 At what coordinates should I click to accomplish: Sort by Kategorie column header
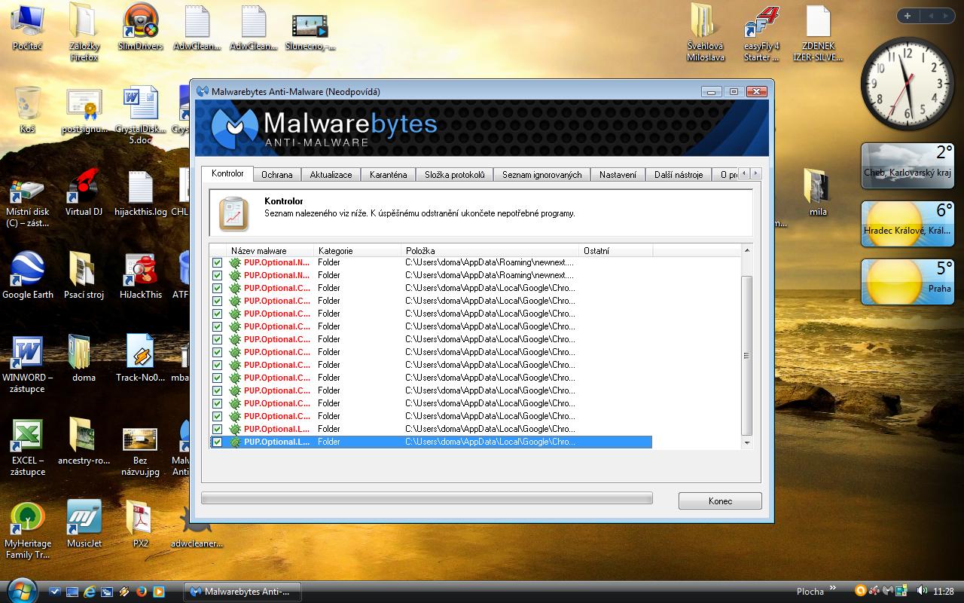(x=358, y=250)
